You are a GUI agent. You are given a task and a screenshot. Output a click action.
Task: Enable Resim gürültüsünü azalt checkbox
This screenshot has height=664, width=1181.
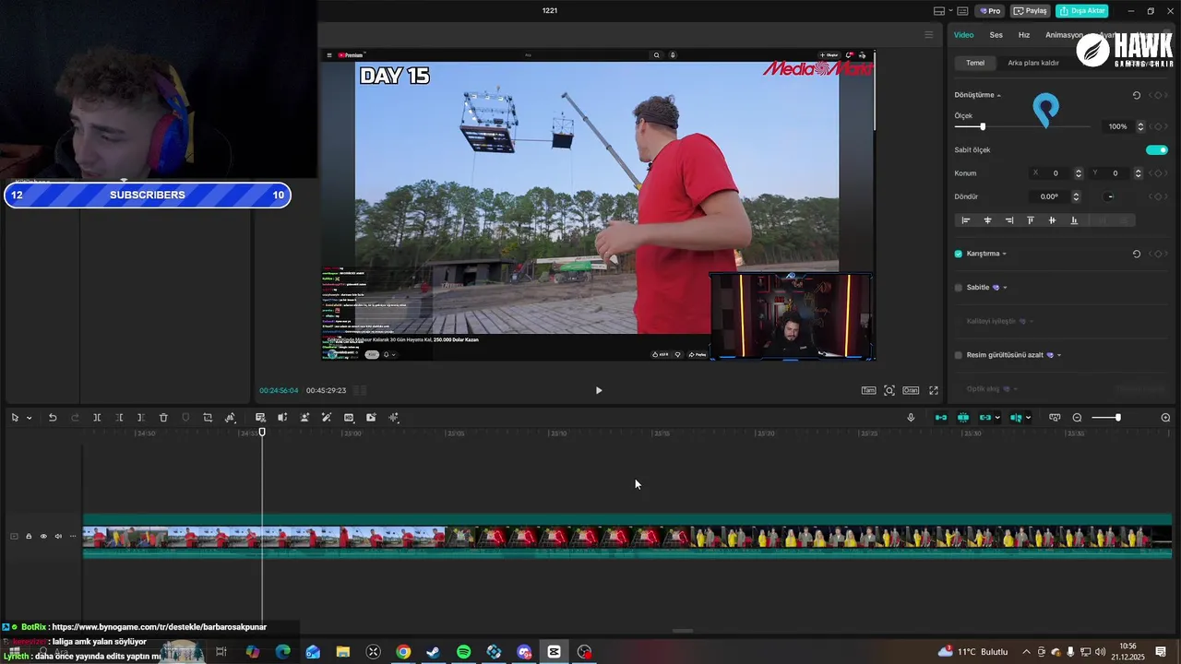point(958,355)
